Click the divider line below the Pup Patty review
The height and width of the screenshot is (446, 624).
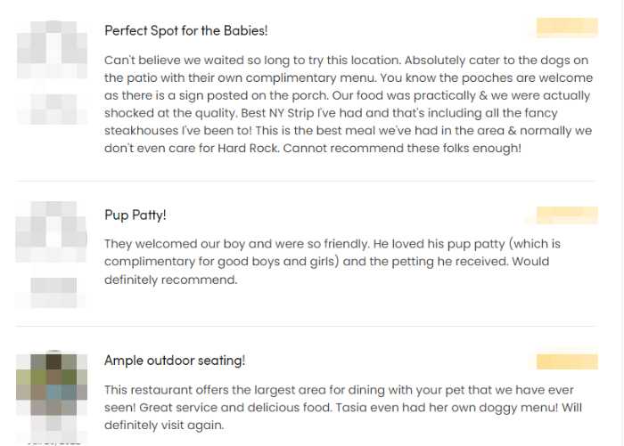307,327
